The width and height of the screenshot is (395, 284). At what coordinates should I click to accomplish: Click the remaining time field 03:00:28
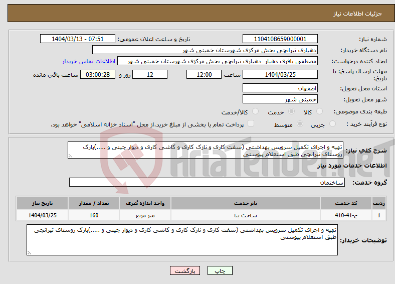pyautogui.click(x=98, y=74)
